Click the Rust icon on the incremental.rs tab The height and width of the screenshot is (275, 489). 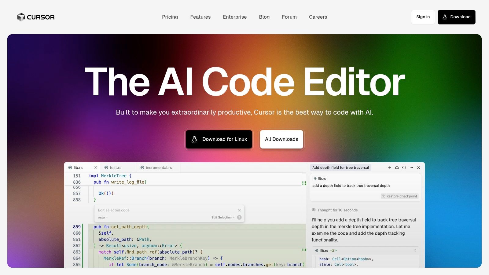pos(142,167)
